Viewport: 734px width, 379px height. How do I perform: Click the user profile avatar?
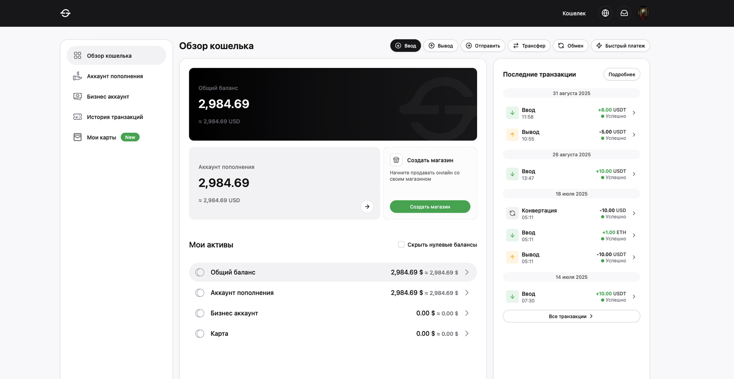coord(643,13)
